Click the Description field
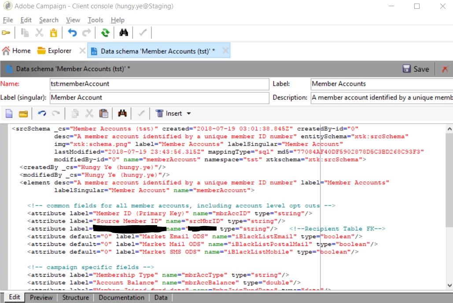Viewport: 453px width, 303px height. [382, 98]
